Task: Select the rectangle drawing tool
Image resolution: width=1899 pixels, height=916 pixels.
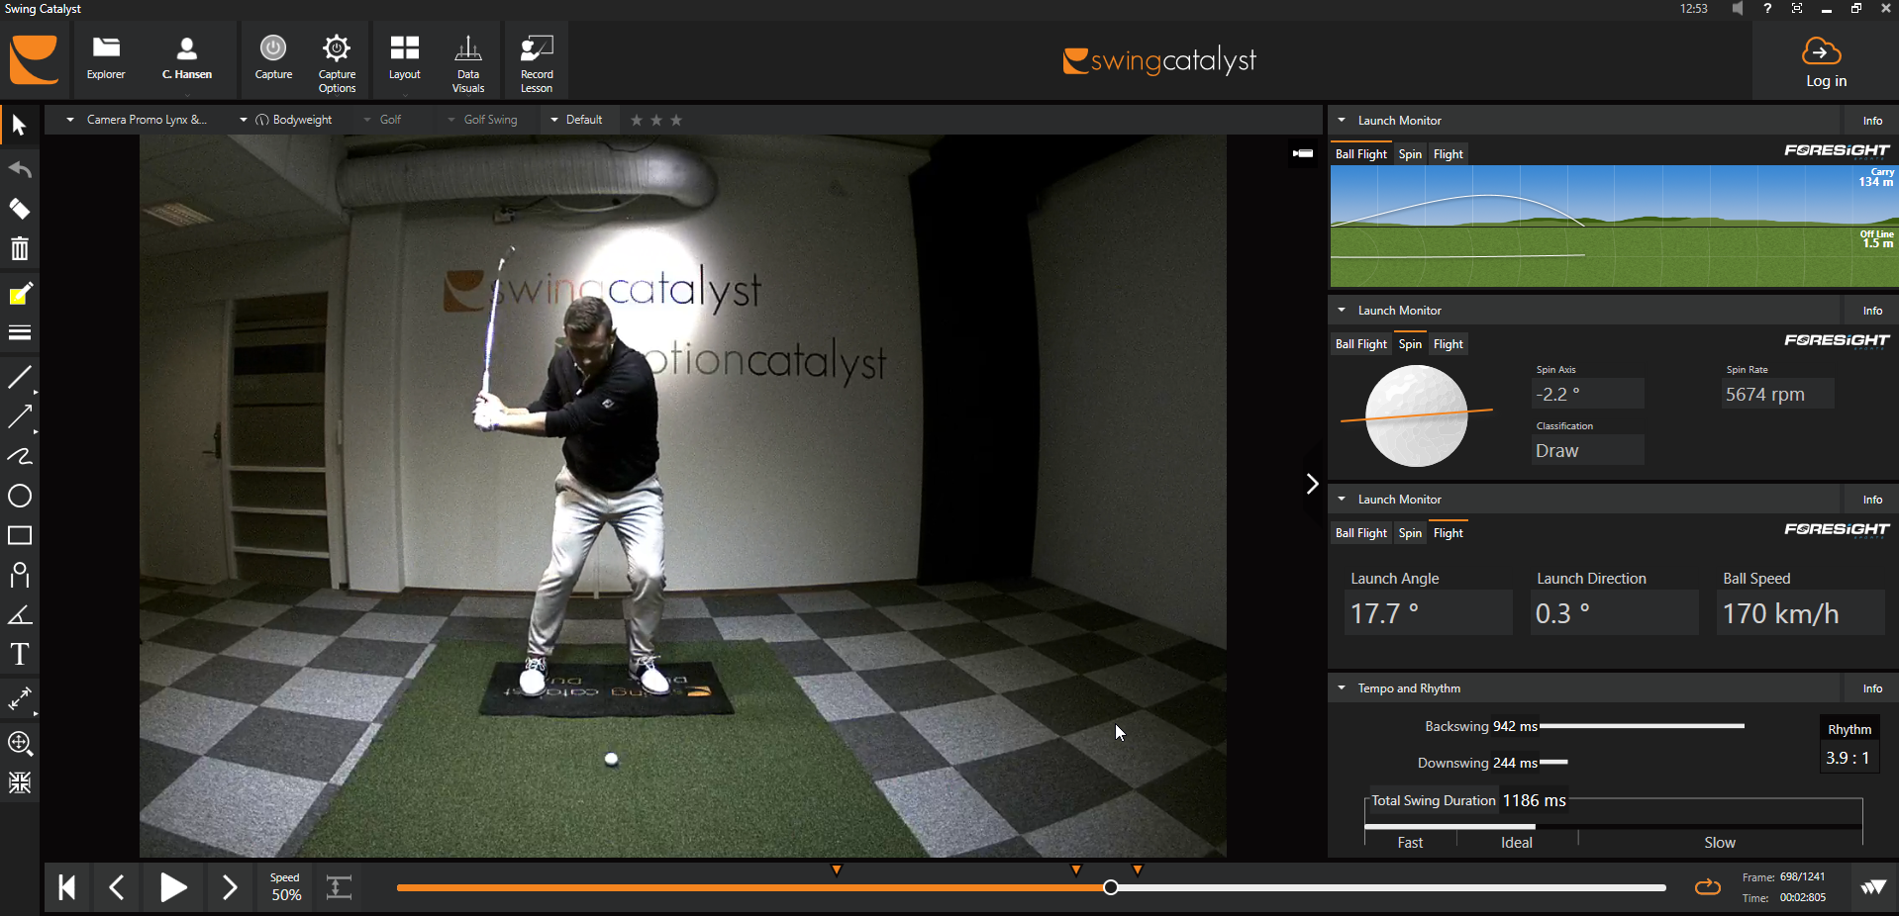Action: (20, 535)
